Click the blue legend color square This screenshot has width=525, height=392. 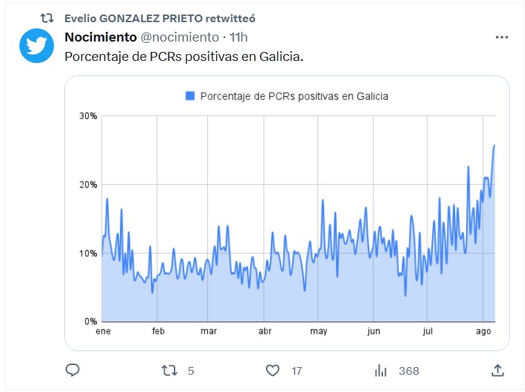click(190, 96)
